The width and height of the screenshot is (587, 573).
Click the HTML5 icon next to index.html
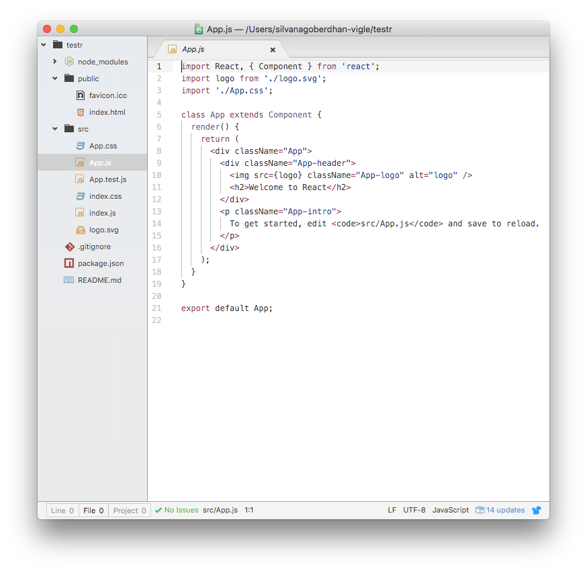79,112
